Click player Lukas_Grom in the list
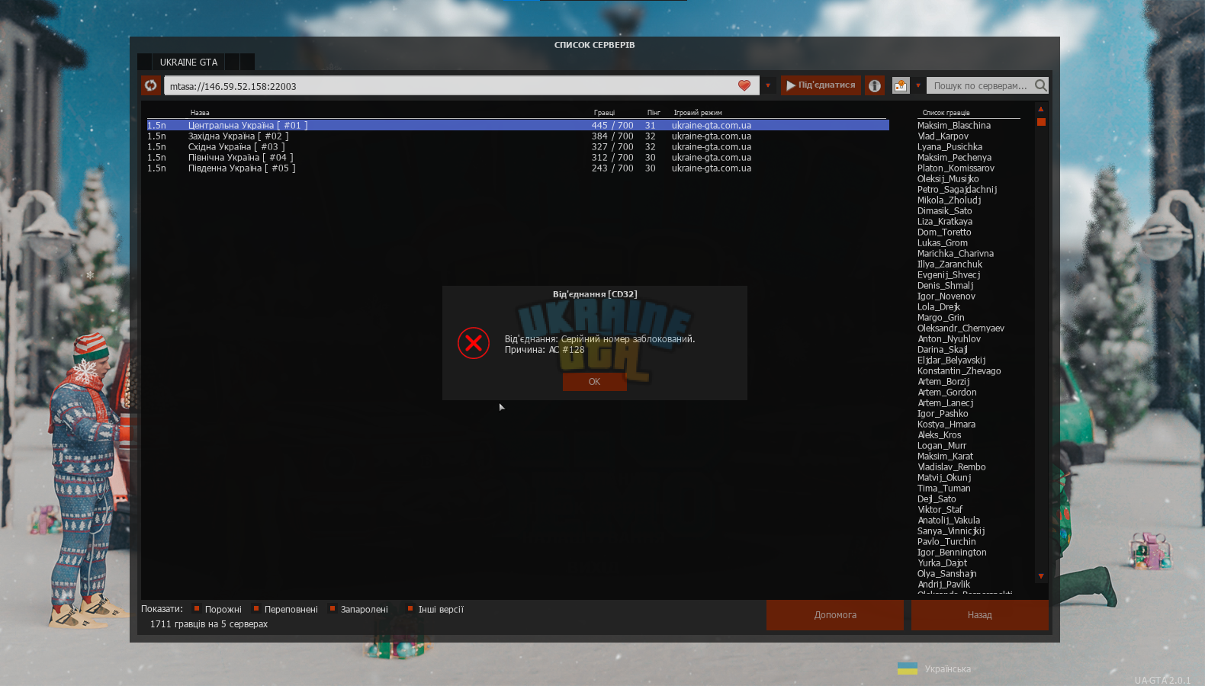1205x686 pixels. pos(943,242)
